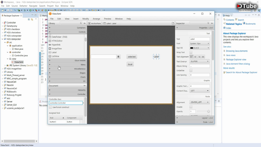Toggle the Wrap Text checkbox
261x147 pixels.
[x=191, y=52]
